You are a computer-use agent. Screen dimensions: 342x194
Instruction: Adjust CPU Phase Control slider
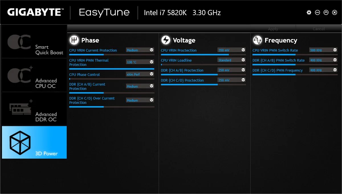(x=112, y=79)
